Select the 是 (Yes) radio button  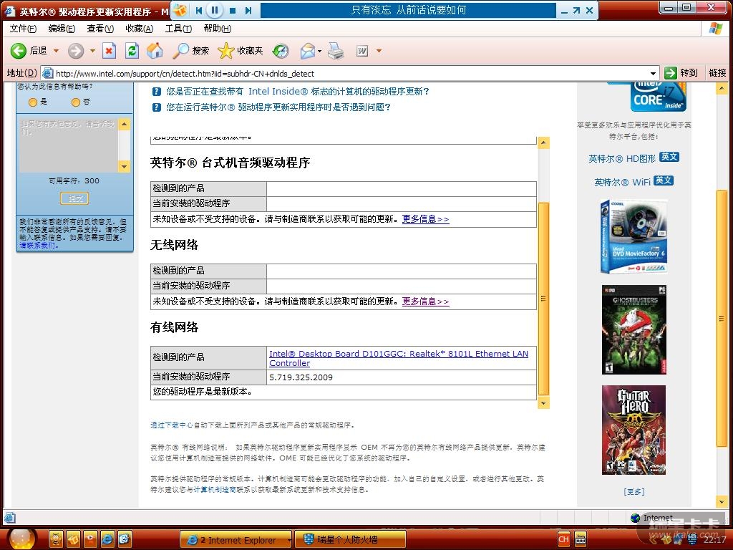click(x=33, y=102)
